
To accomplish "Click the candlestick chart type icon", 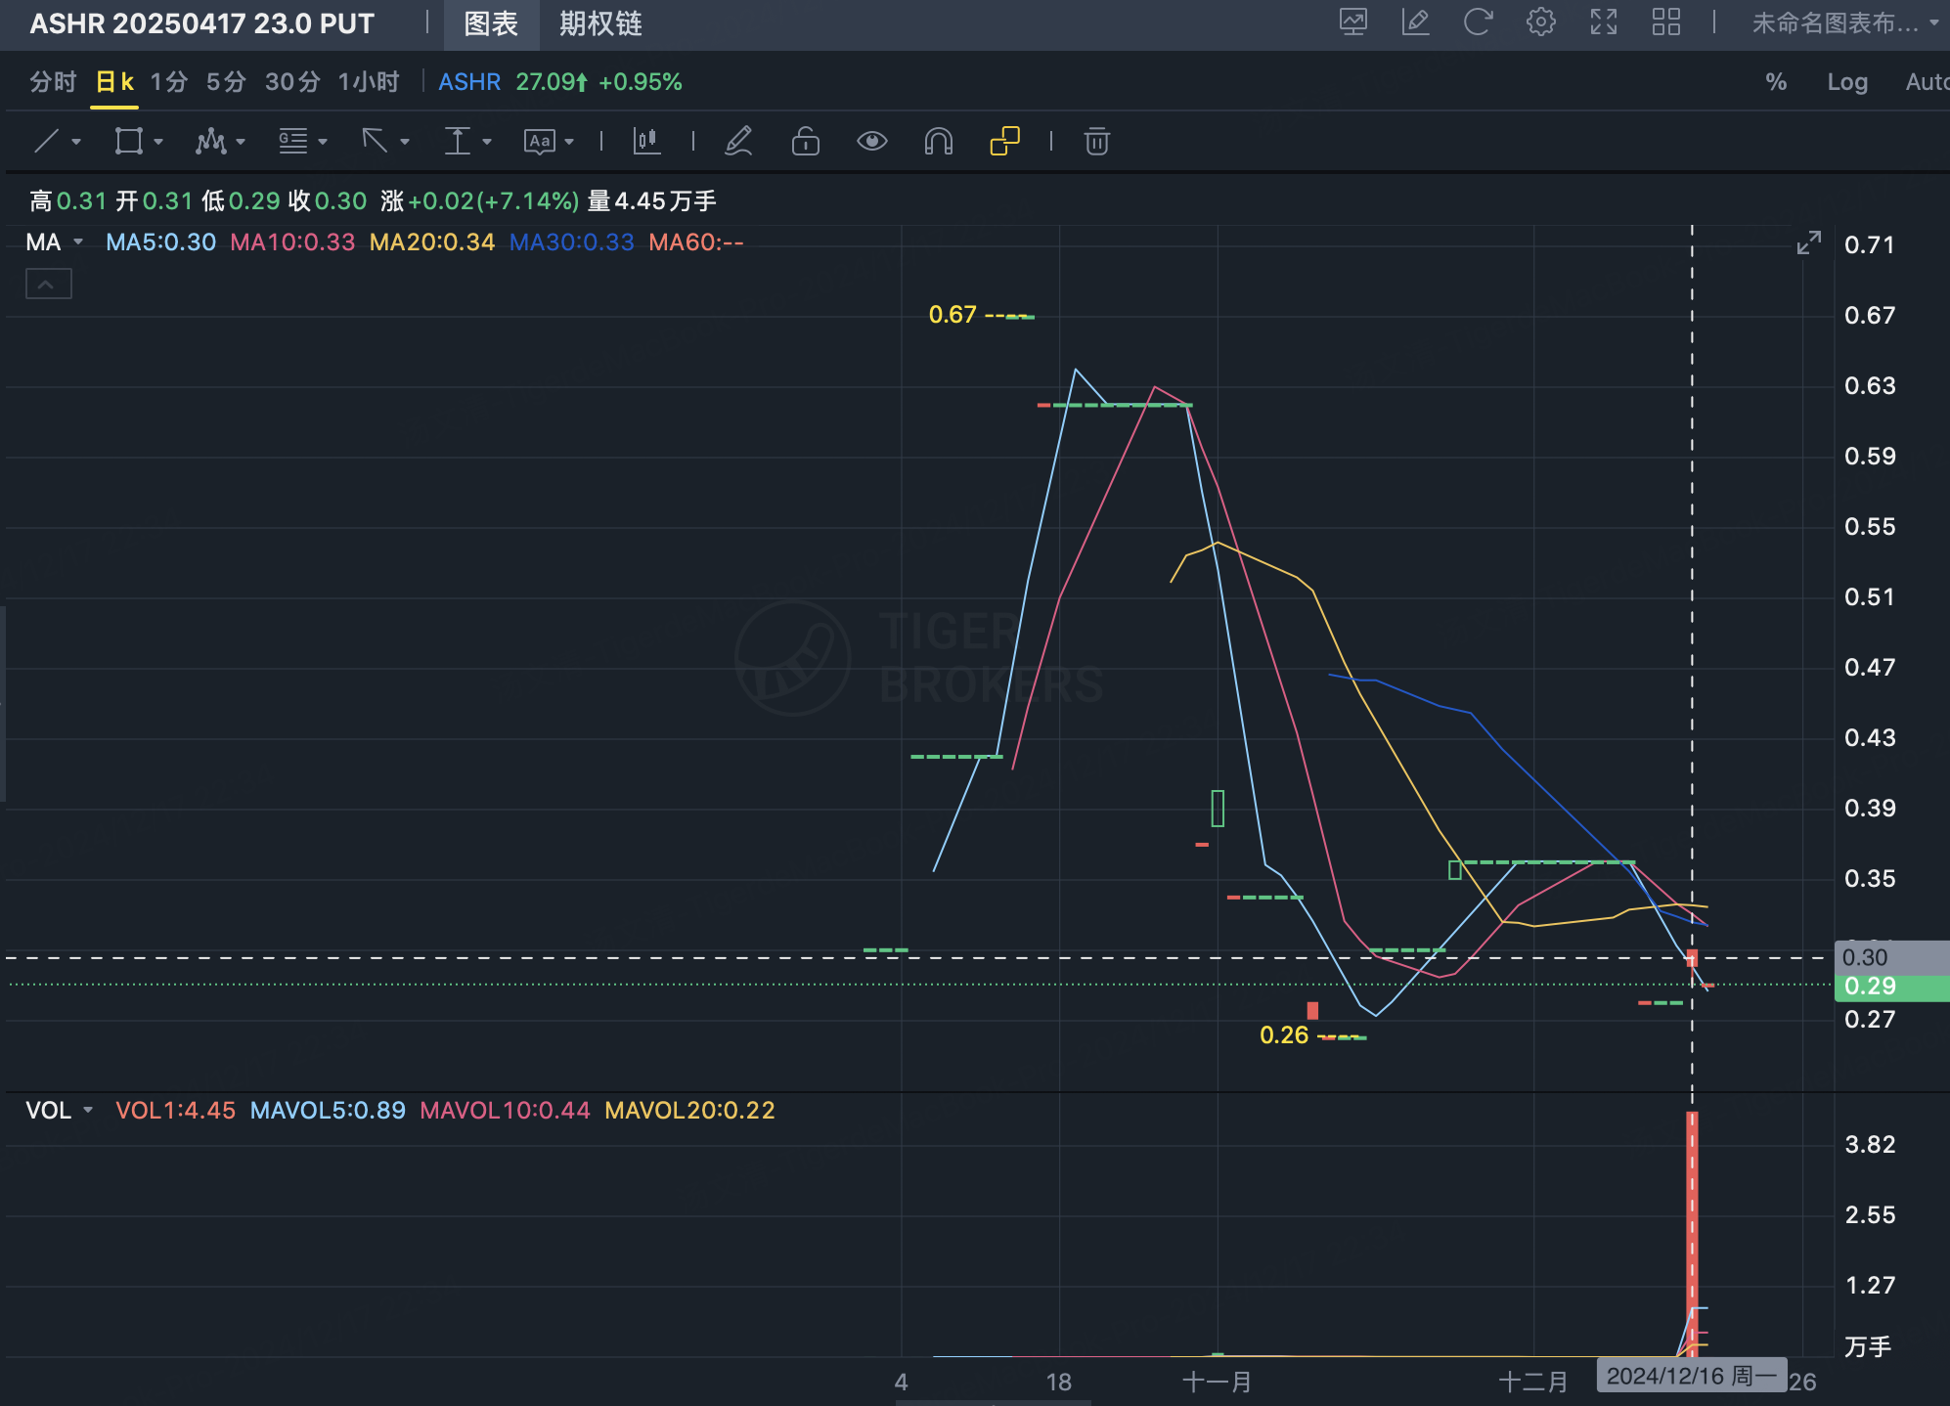I will coord(646,142).
